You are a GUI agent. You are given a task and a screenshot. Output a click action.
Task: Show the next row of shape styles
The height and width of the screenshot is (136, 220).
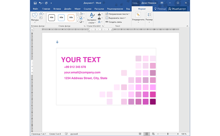click(77, 18)
